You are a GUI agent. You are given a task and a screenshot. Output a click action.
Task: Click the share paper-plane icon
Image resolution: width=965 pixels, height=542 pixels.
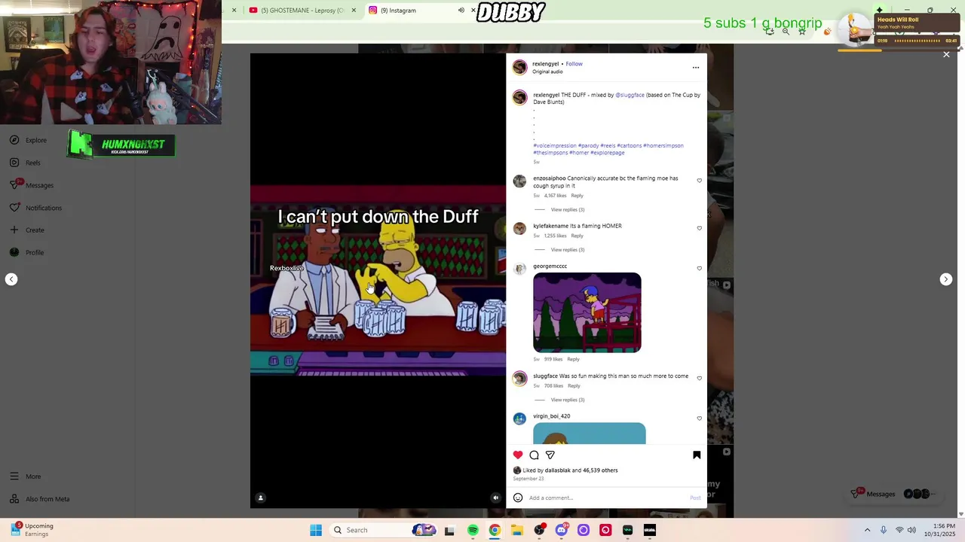pos(550,455)
